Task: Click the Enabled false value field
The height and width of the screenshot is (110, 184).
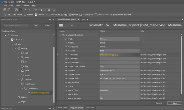Action: point(119,51)
